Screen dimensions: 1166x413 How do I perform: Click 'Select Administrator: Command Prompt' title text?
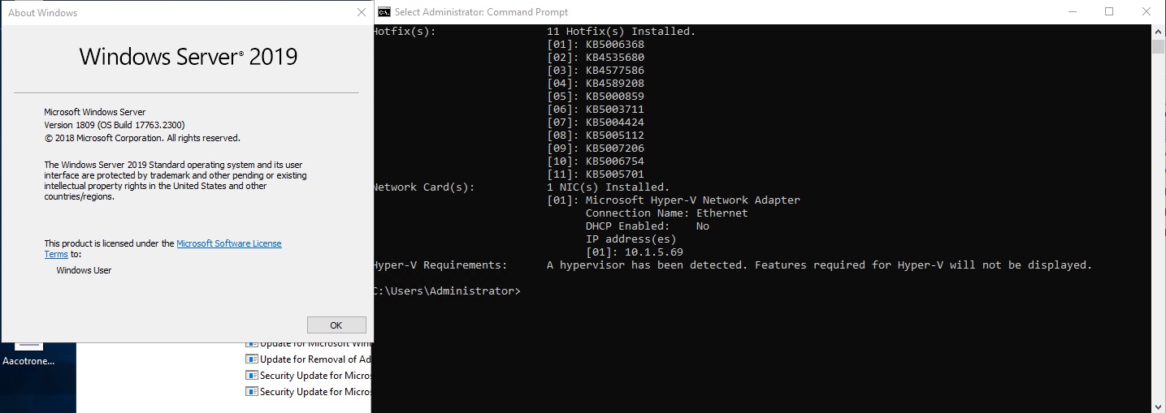(482, 12)
